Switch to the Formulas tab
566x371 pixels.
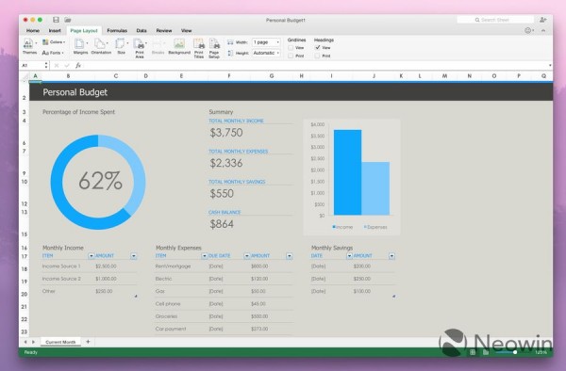pos(117,31)
